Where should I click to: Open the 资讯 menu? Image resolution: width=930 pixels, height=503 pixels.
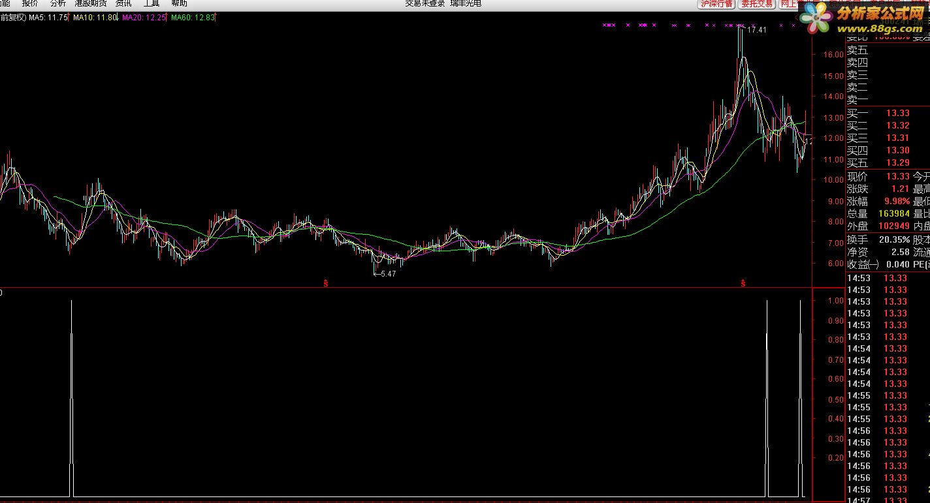click(123, 3)
